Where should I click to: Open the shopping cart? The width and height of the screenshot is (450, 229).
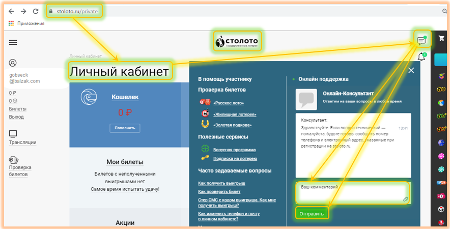441,38
